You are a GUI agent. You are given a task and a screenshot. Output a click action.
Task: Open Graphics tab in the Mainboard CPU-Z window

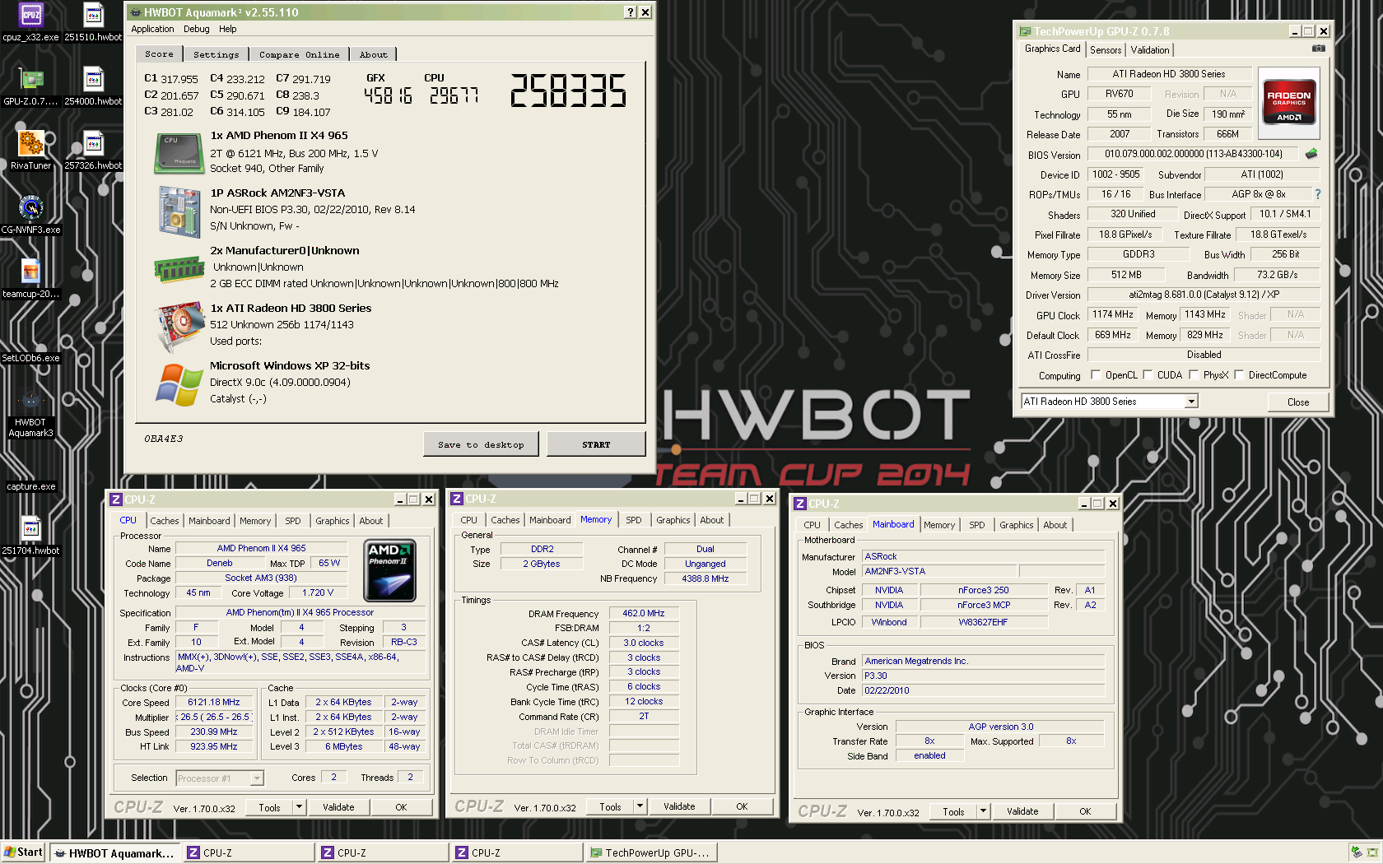[1017, 525]
